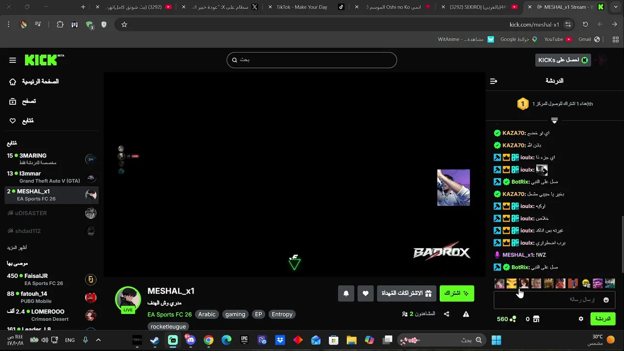This screenshot has height=351, width=624.
Task: Click the Arabic tag
Action: [x=207, y=314]
